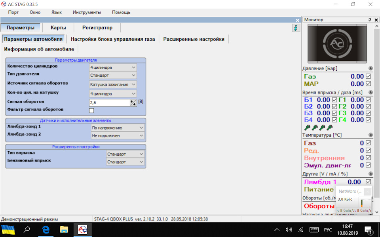This screenshot has height=237, width=380.
Task: Open the notification center icon
Action: click(x=368, y=230)
